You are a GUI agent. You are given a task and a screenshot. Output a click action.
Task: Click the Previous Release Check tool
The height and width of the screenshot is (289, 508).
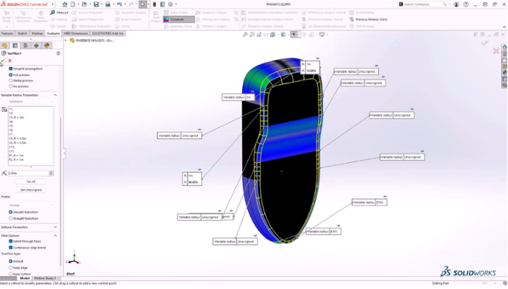pyautogui.click(x=369, y=19)
